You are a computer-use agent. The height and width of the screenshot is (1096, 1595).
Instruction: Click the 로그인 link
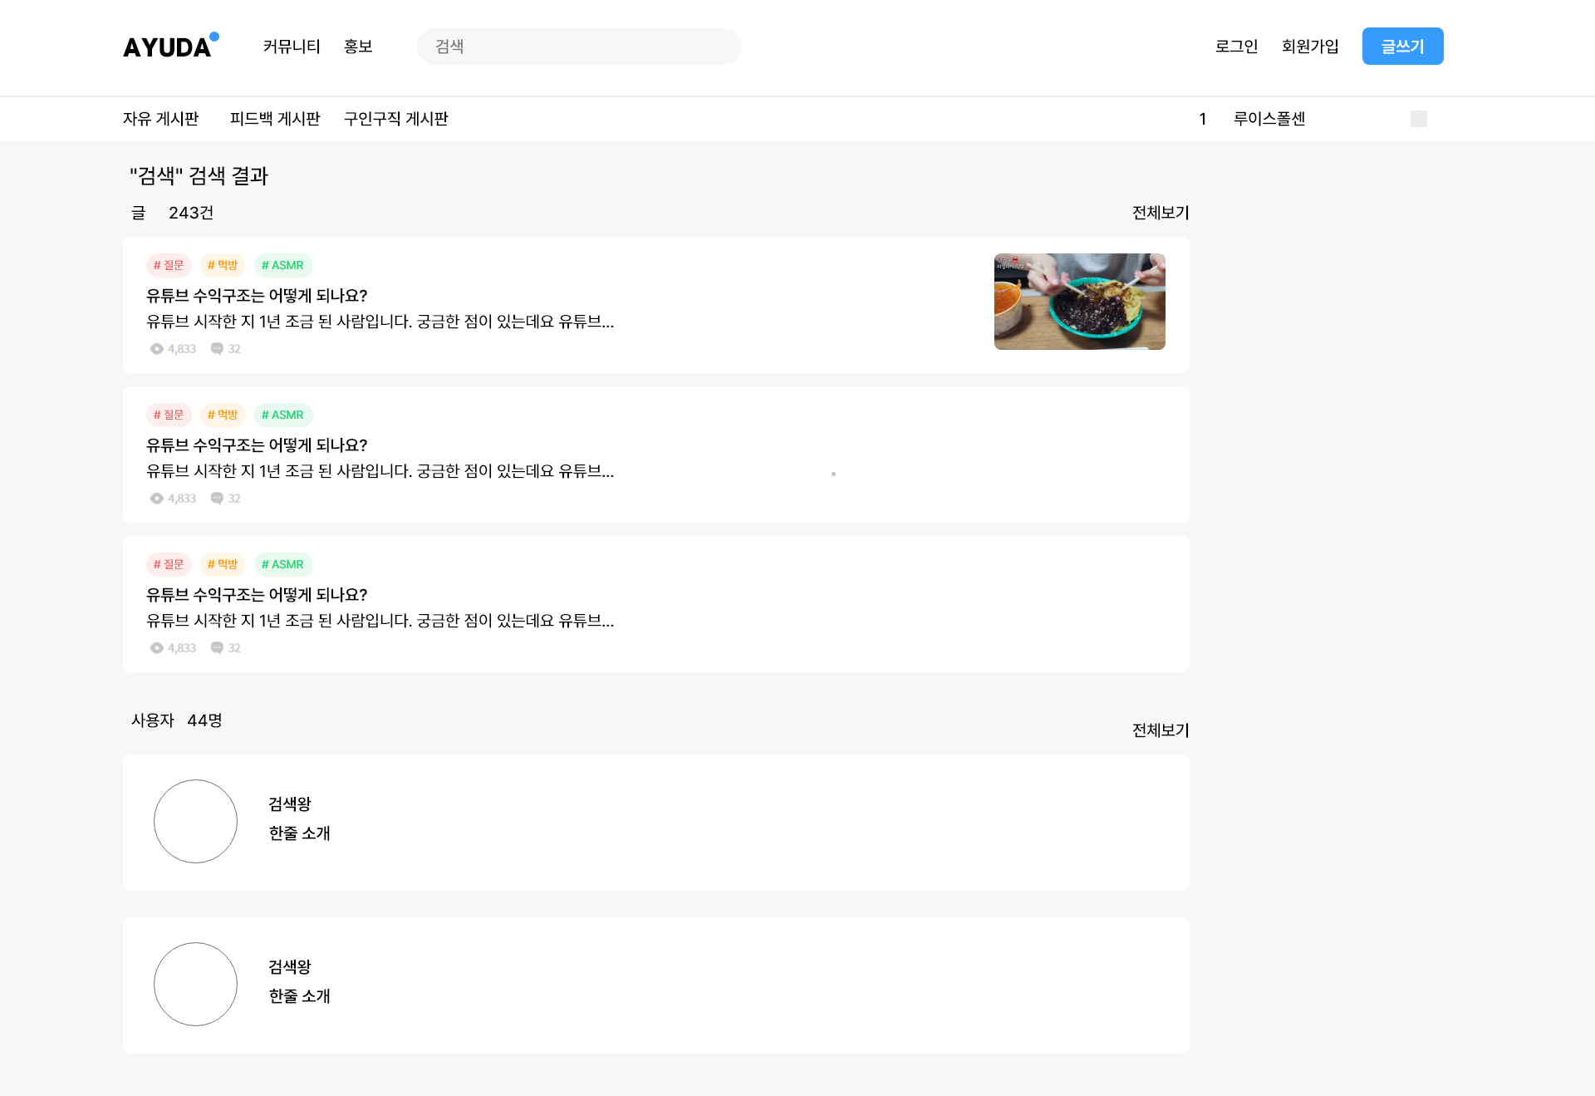click(1236, 47)
